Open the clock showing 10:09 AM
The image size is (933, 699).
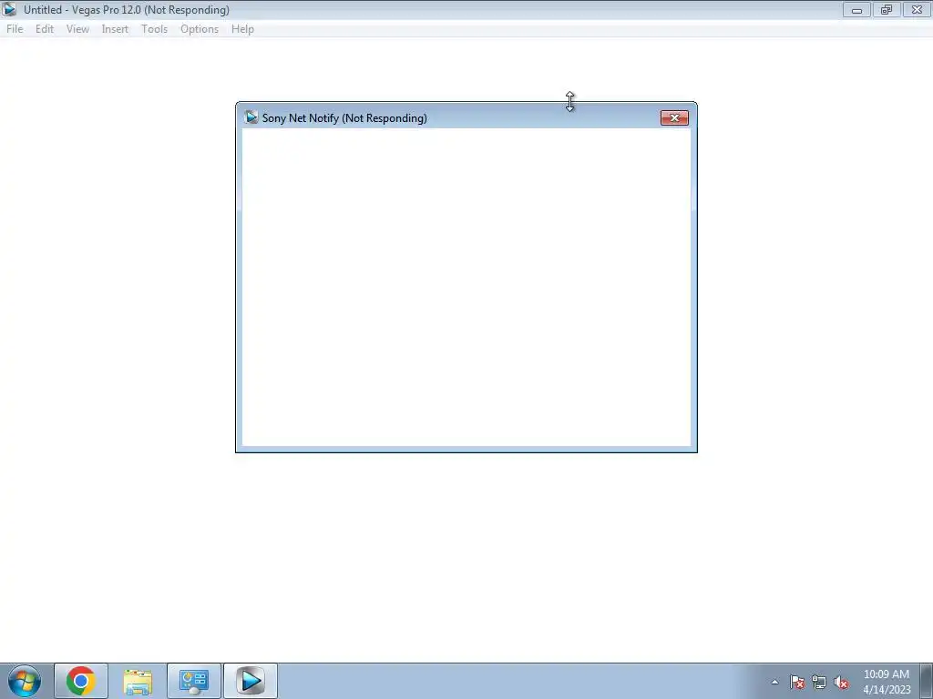tap(887, 682)
